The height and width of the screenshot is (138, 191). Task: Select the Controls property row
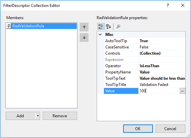(144, 53)
